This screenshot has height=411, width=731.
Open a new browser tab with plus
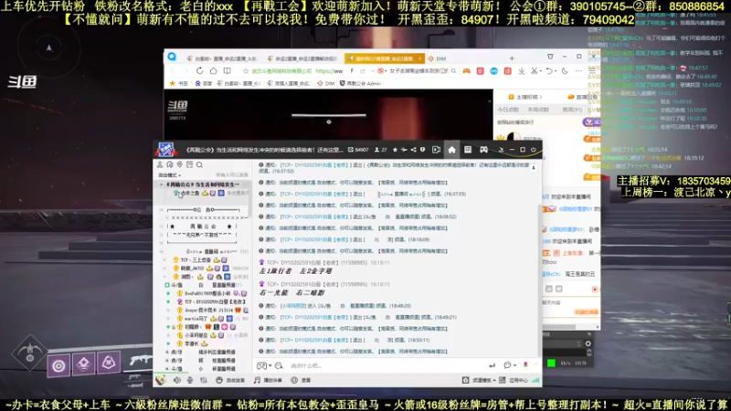click(512, 58)
